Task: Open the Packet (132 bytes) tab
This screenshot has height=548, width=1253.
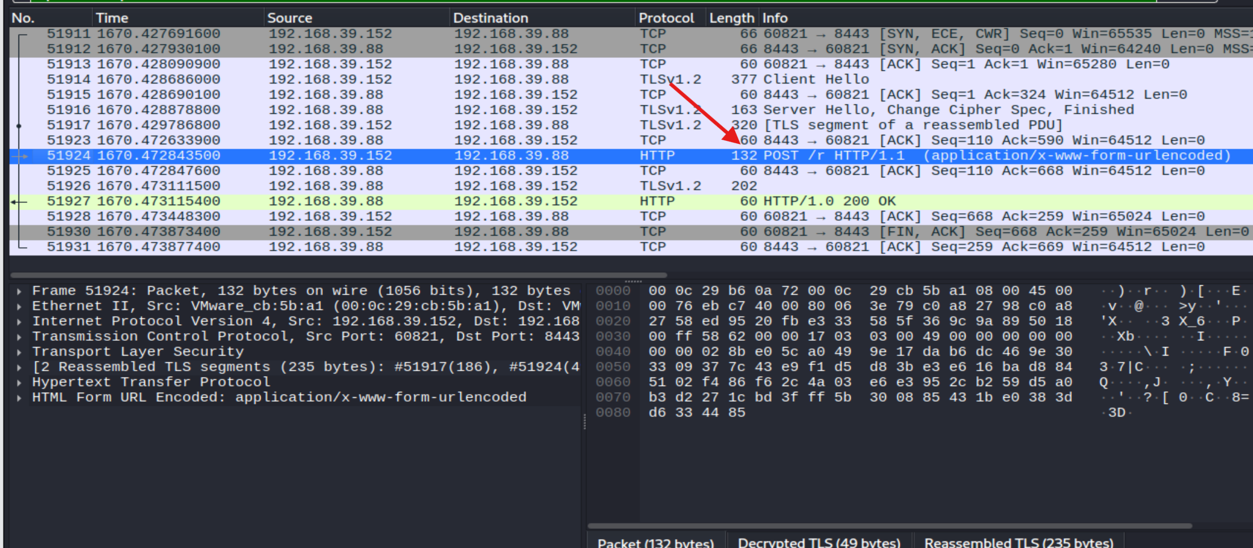Action: click(x=656, y=541)
